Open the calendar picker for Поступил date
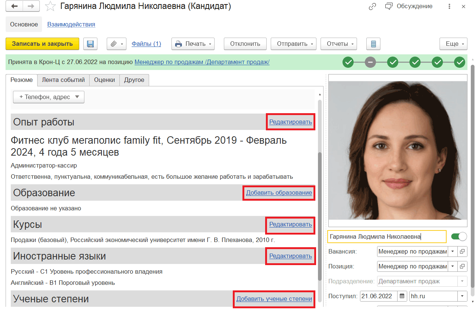 [402, 296]
